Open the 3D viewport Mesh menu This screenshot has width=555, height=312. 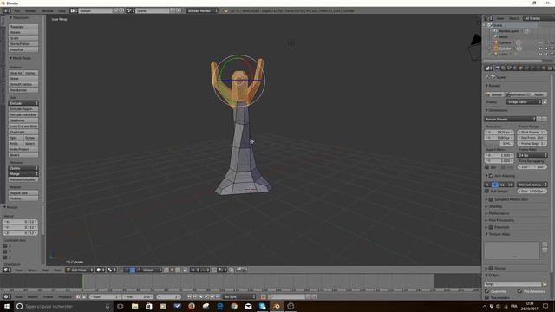(x=57, y=270)
